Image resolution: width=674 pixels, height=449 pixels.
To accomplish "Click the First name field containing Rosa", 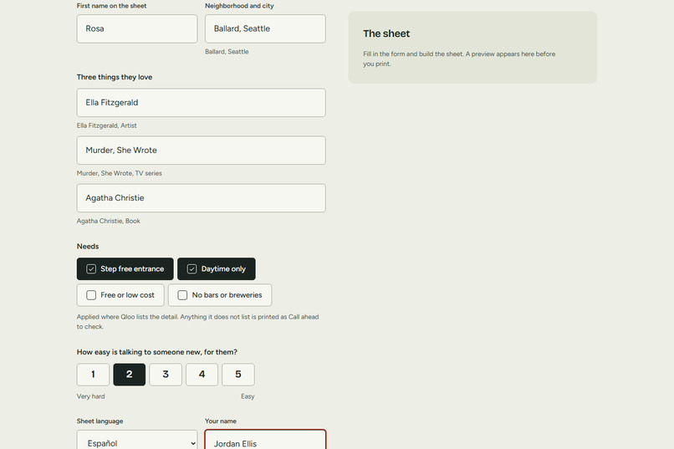I will pyautogui.click(x=136, y=28).
